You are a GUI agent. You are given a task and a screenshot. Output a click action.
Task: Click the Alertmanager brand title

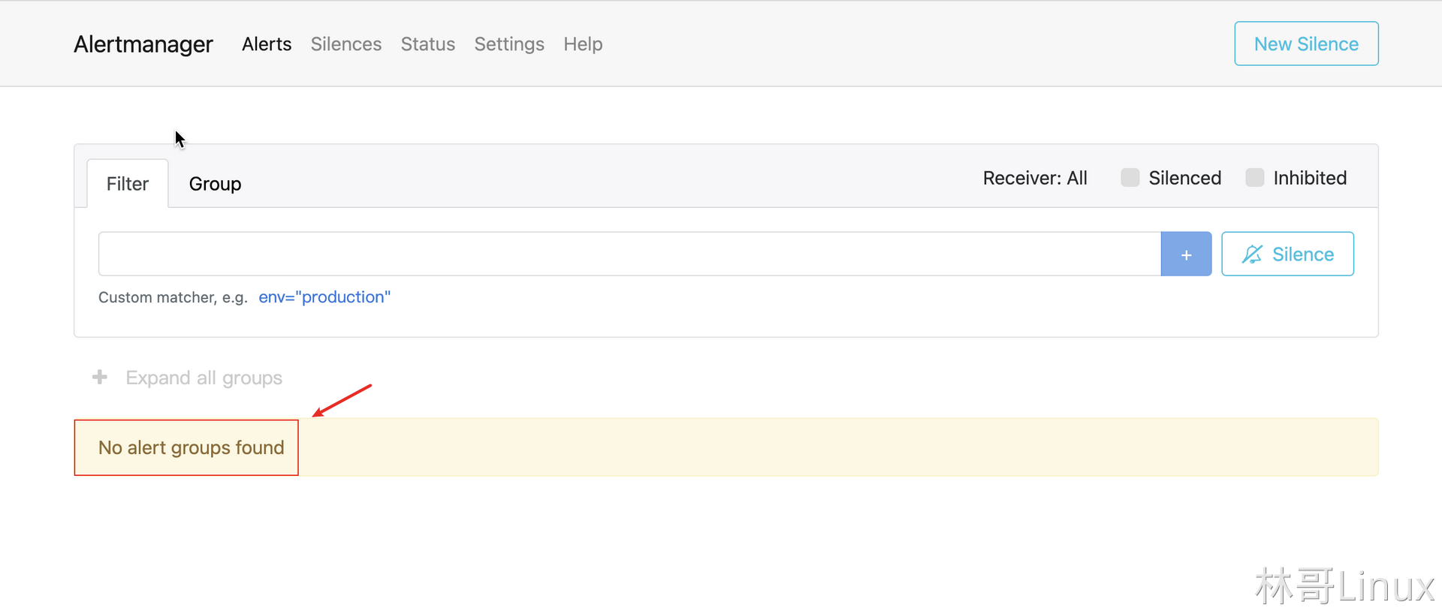pyautogui.click(x=143, y=44)
